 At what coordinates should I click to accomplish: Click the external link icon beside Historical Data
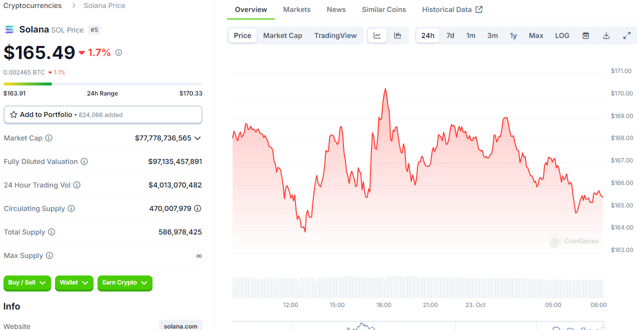(479, 9)
